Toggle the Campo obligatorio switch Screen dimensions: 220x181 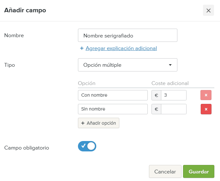(87, 146)
